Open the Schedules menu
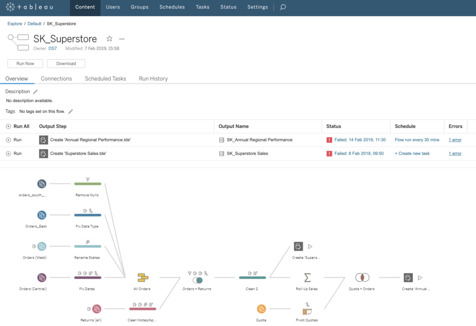This screenshot has width=476, height=326. pos(172,7)
